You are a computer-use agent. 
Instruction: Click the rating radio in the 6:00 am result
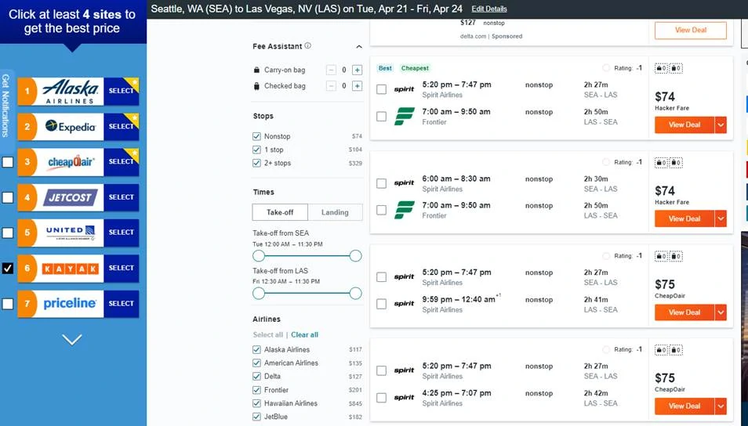pyautogui.click(x=606, y=162)
